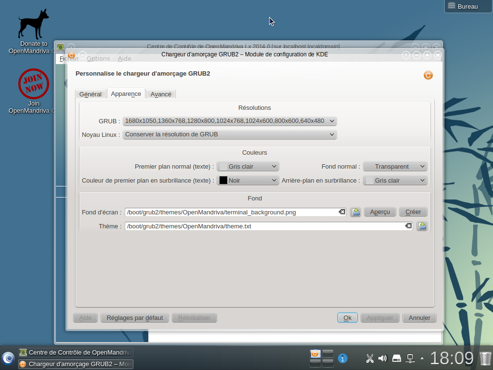Select the Apparence tab

pyautogui.click(x=126, y=93)
